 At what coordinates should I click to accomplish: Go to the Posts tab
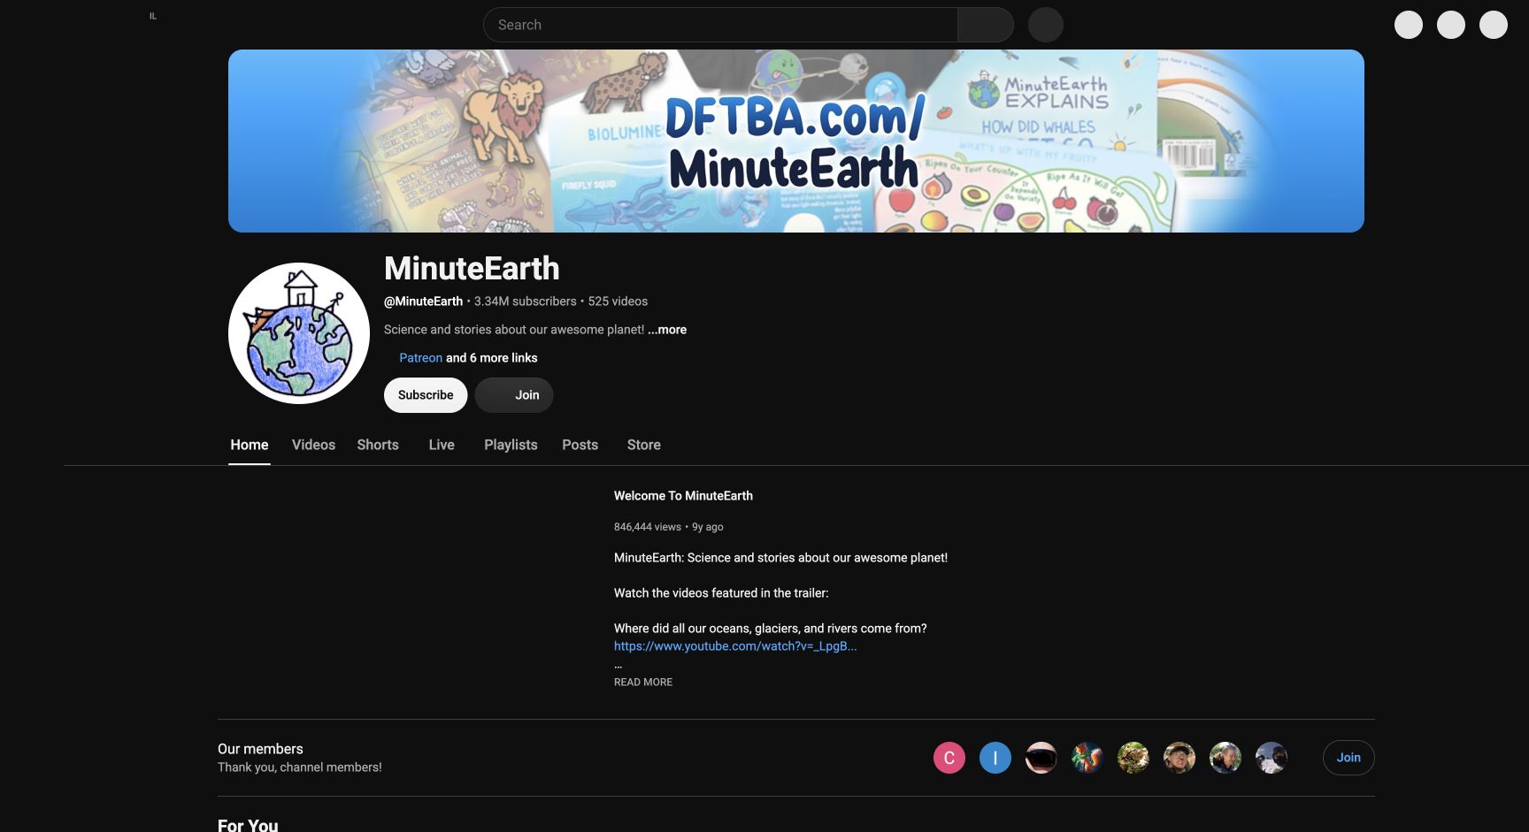pos(580,445)
